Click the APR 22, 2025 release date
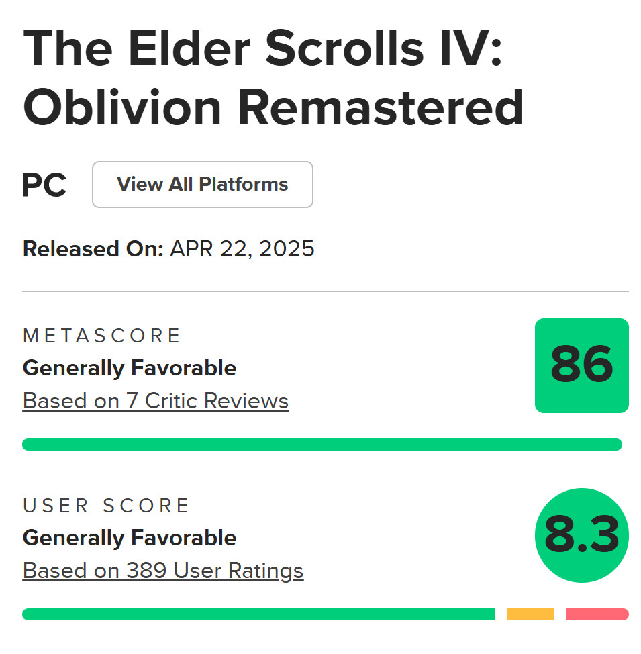 242,249
